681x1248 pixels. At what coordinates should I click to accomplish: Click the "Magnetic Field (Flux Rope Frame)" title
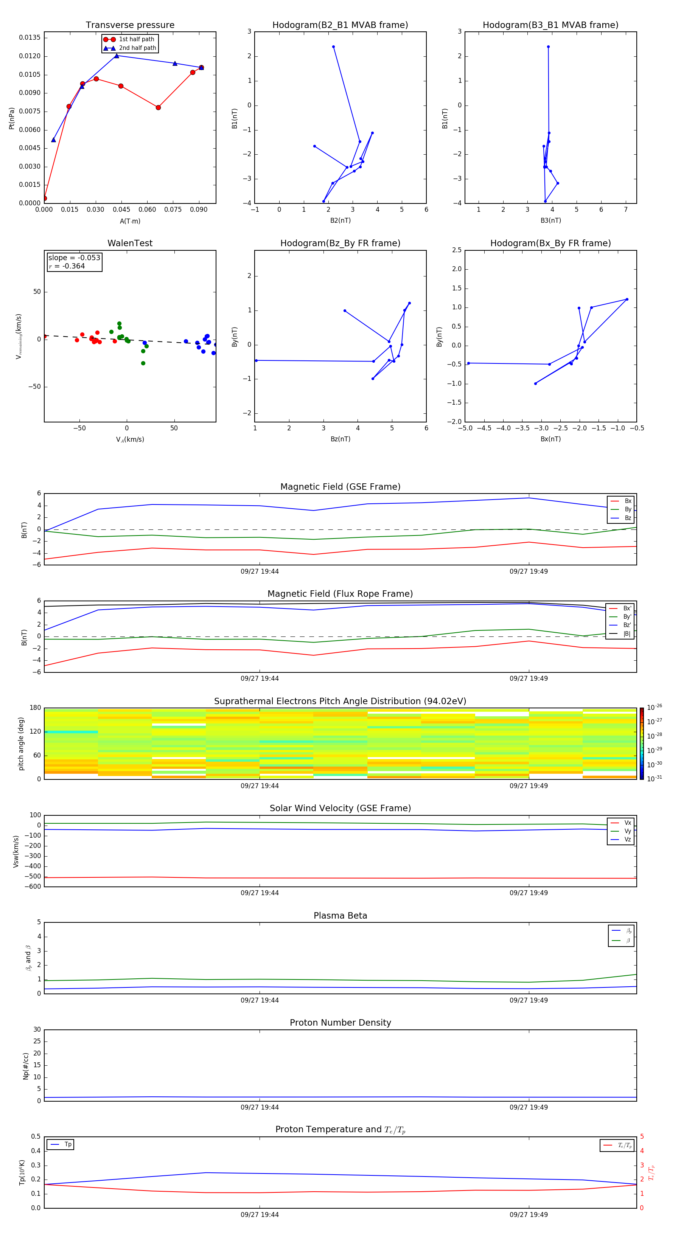(x=340, y=594)
